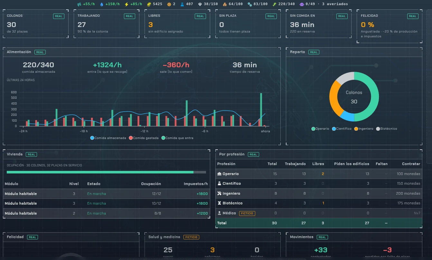
Task: Toggle the Comida almacenada legend series
Action: coord(108,138)
